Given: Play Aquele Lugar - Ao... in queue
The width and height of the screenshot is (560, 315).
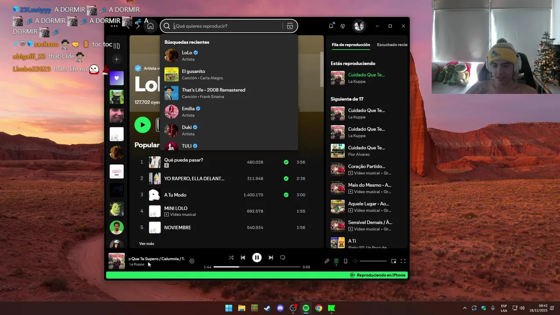Looking at the screenshot, I should tap(367, 206).
